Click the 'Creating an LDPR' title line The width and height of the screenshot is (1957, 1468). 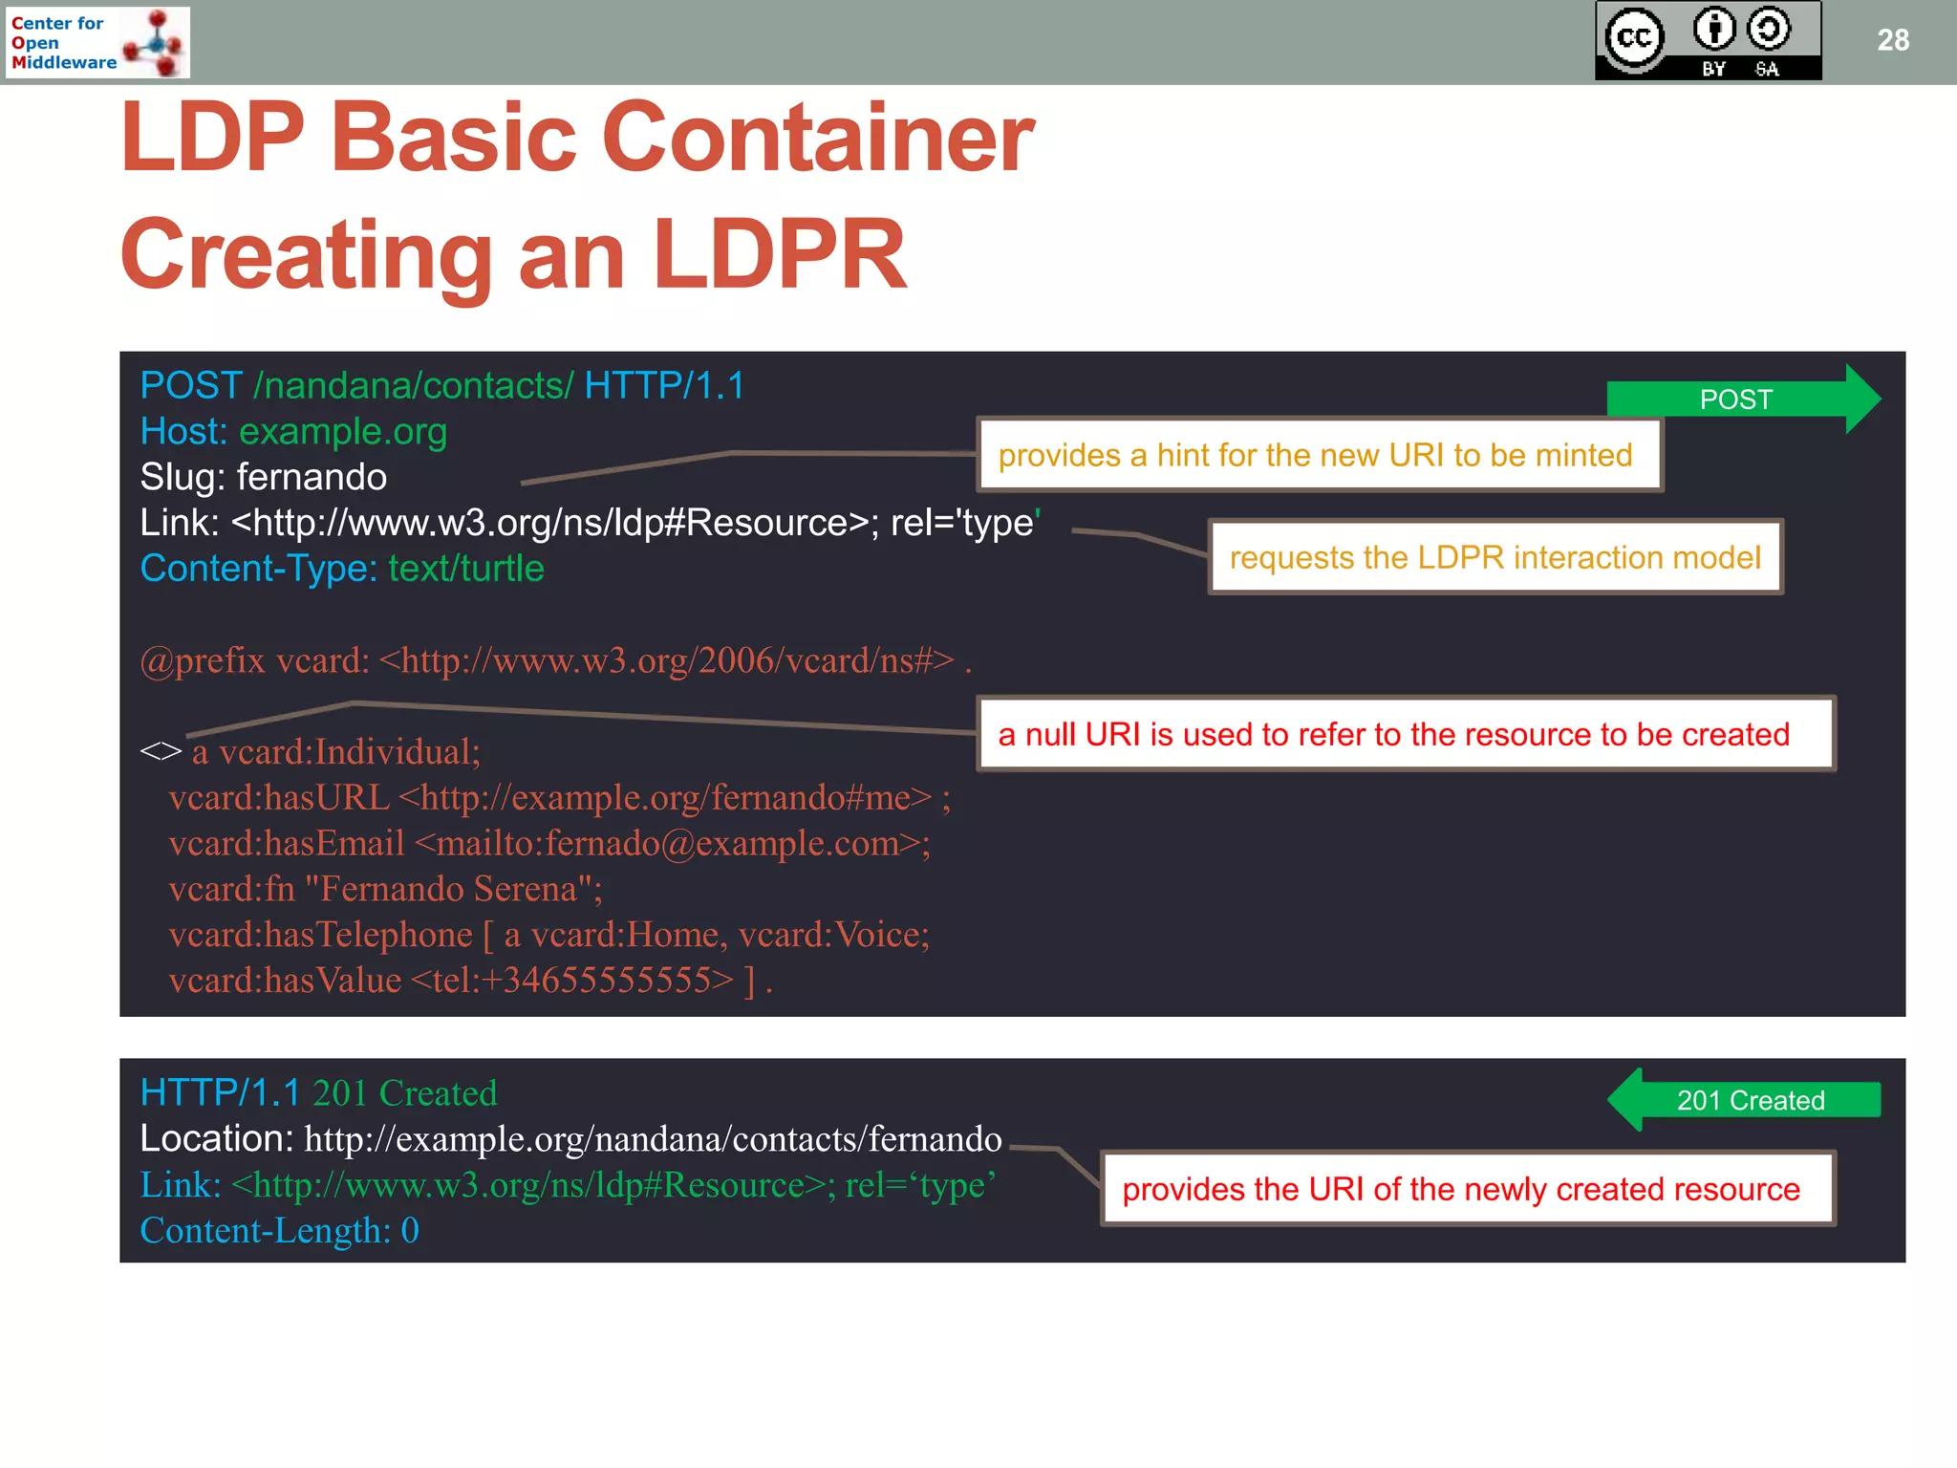point(513,254)
